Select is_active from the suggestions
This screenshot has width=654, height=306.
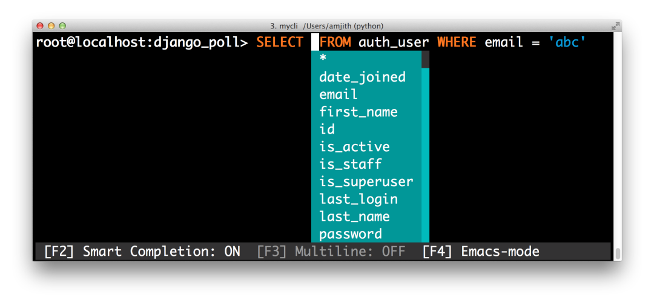click(366, 146)
